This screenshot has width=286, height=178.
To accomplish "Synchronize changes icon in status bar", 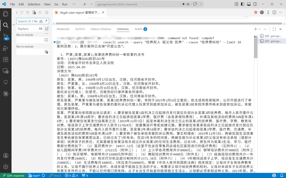I will coord(43,175).
